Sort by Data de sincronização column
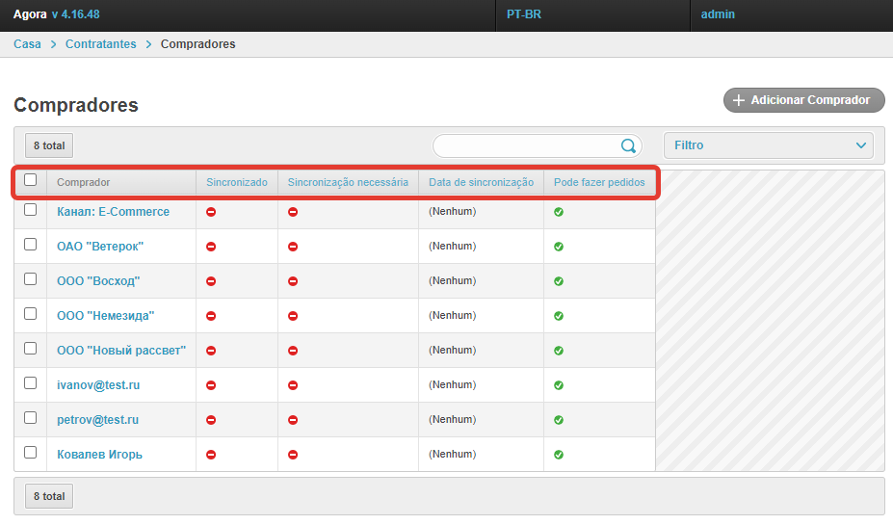The width and height of the screenshot is (893, 525). pos(481,182)
